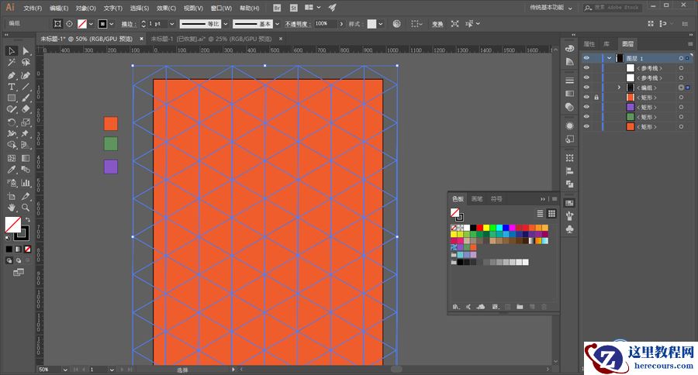Open the Bridge (Br) icon

277,8
